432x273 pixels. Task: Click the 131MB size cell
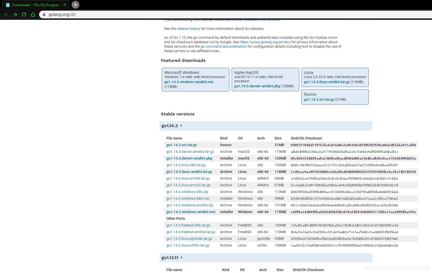[x=280, y=205]
